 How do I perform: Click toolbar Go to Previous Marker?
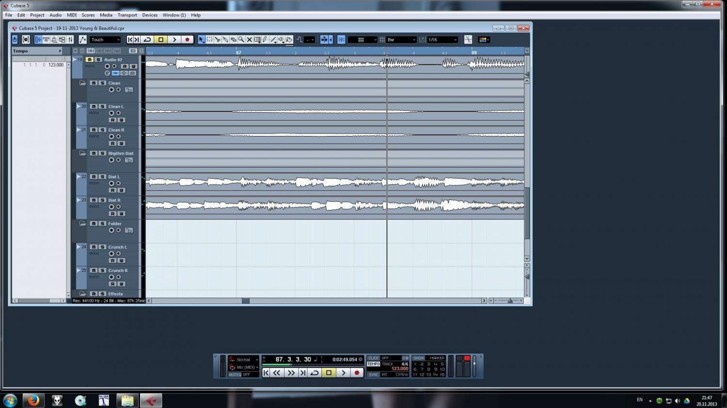[x=130, y=40]
